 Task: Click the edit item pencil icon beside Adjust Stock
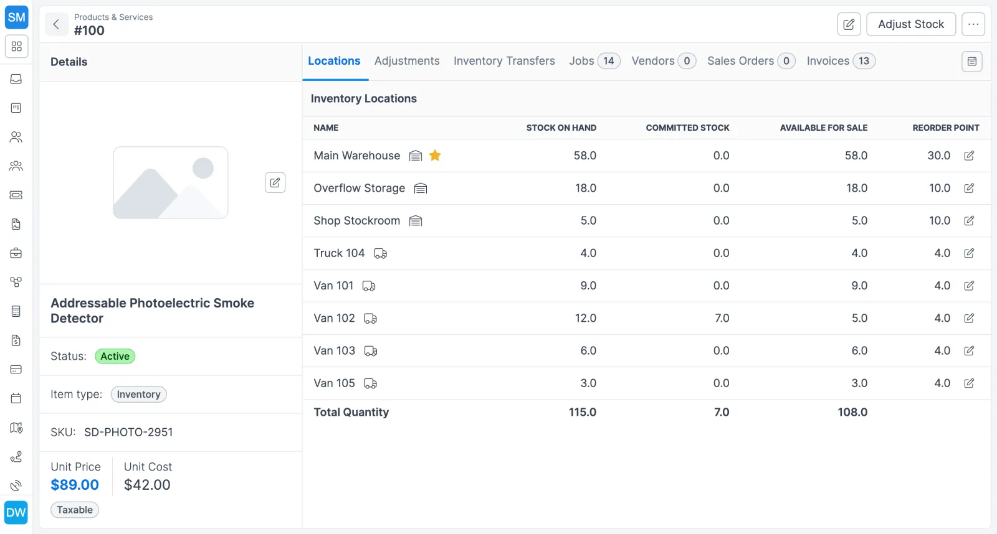849,24
